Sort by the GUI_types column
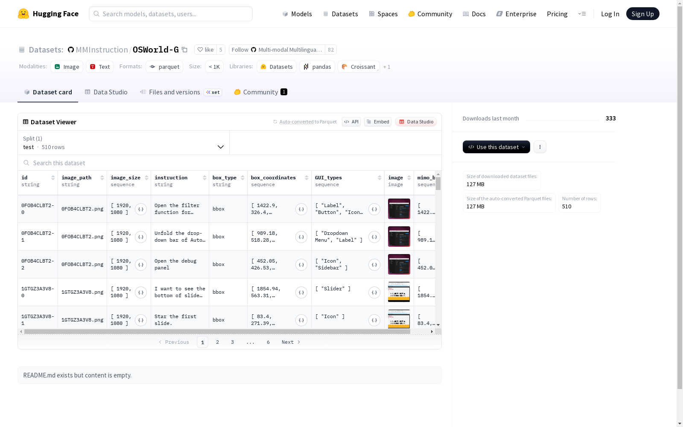Image resolution: width=683 pixels, height=427 pixels. click(x=379, y=178)
